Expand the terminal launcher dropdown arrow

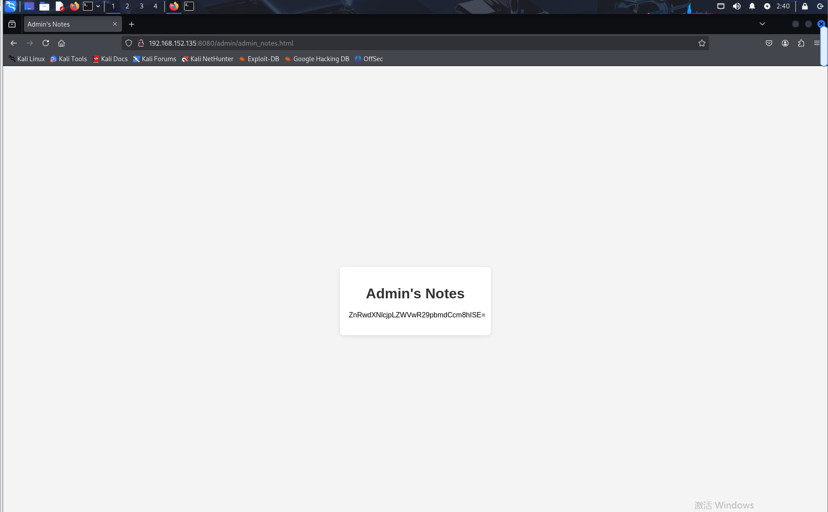tap(98, 6)
